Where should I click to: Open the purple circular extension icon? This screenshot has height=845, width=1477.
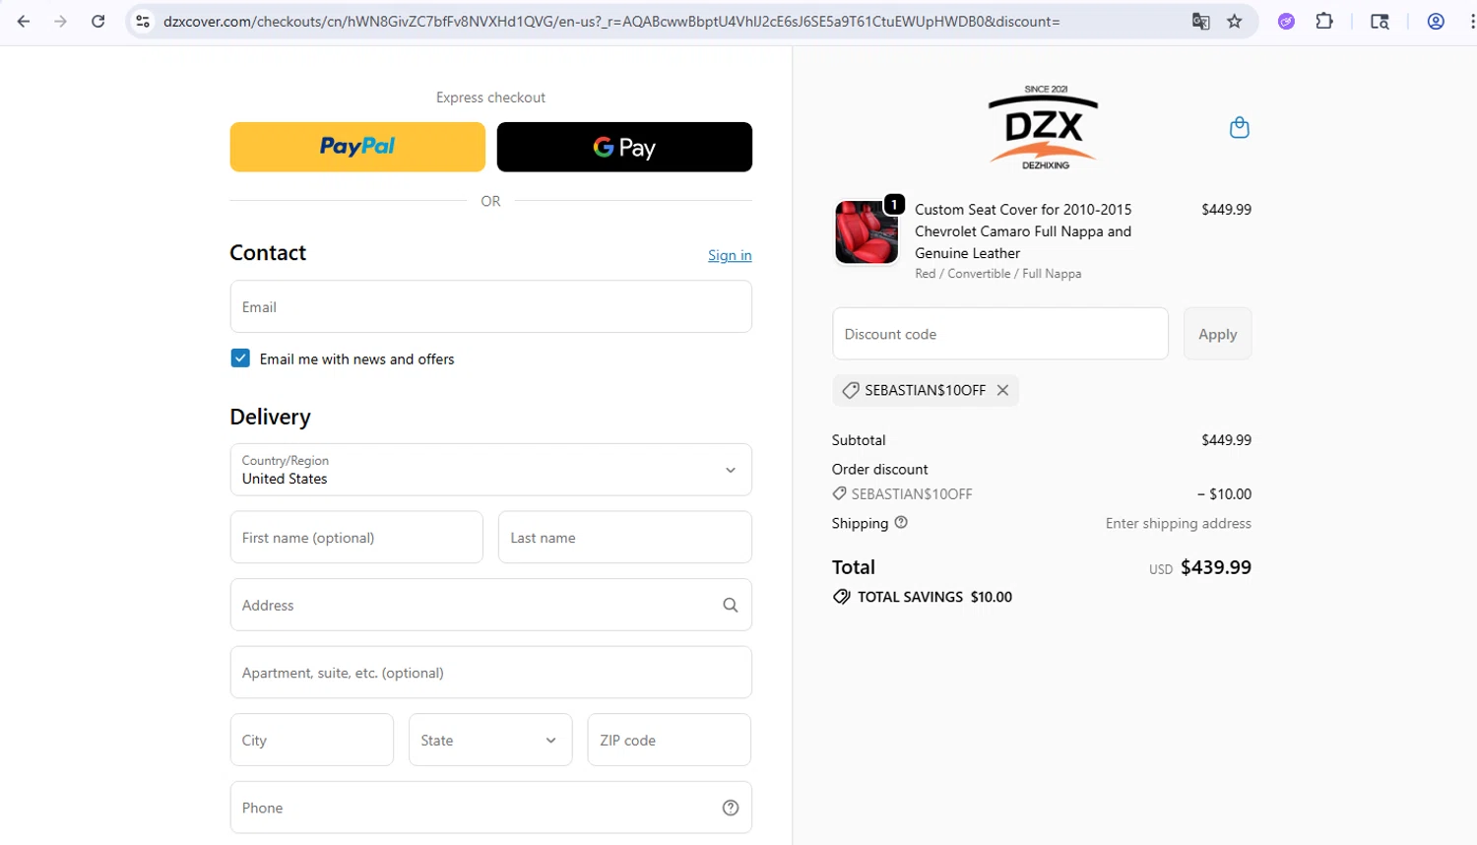click(x=1286, y=21)
